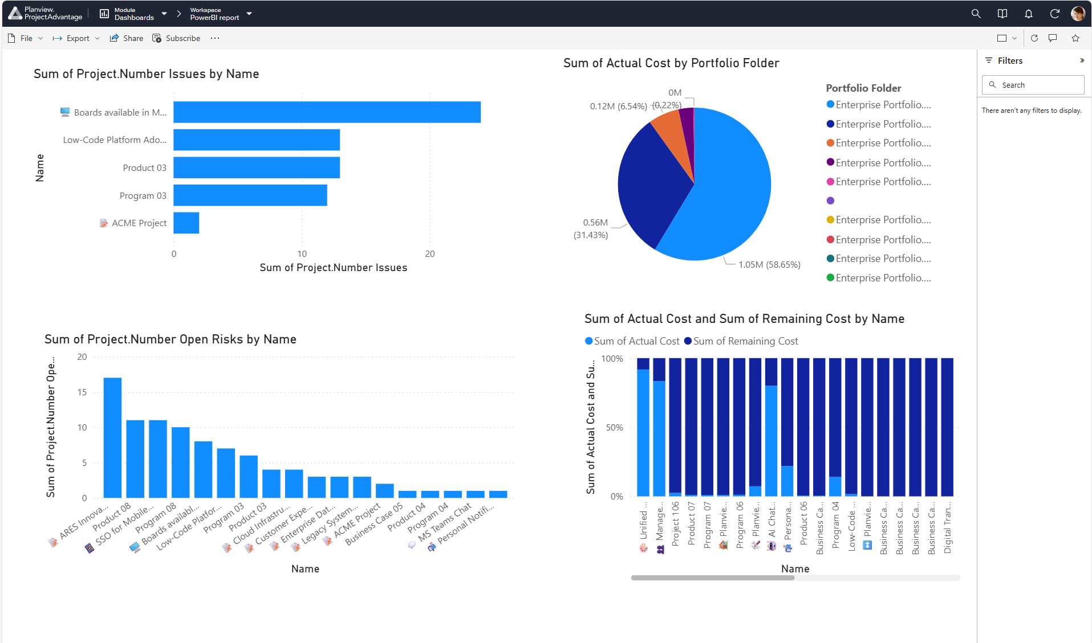Click the Subscribe button
Image resolution: width=1092 pixels, height=643 pixels.
coord(176,38)
